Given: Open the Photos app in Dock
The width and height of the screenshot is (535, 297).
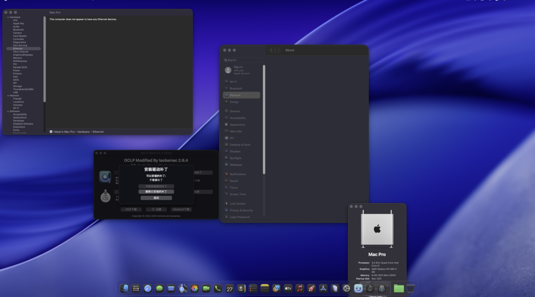Looking at the screenshot, I should point(194,289).
